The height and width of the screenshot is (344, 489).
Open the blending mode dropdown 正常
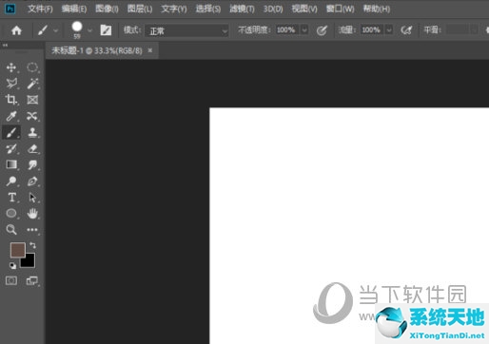(x=186, y=31)
